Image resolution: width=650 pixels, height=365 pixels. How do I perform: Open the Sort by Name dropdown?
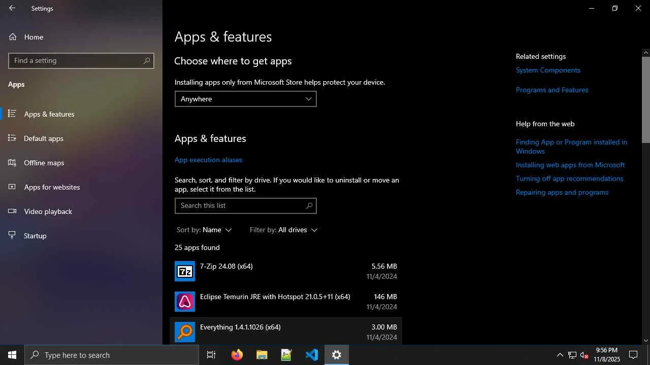coord(204,230)
